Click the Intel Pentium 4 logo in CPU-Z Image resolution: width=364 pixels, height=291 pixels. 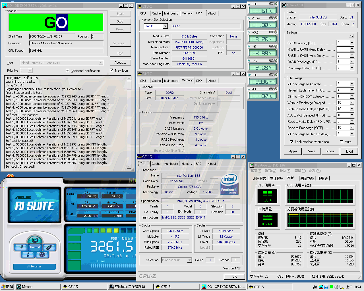(x=229, y=185)
